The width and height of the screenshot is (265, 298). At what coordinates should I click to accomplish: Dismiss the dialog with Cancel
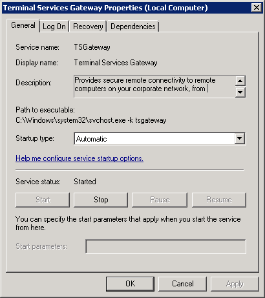182,284
